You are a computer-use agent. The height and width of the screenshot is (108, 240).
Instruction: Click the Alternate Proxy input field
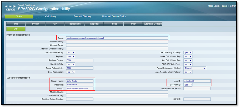point(117,45)
